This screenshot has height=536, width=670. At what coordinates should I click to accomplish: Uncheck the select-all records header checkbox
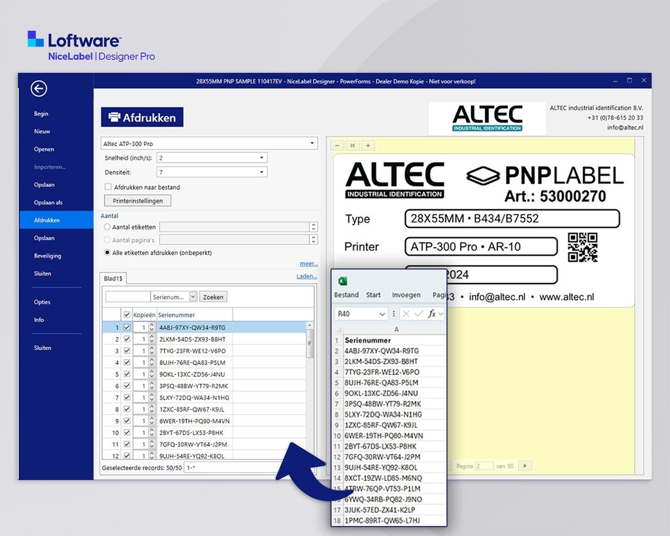[x=127, y=315]
